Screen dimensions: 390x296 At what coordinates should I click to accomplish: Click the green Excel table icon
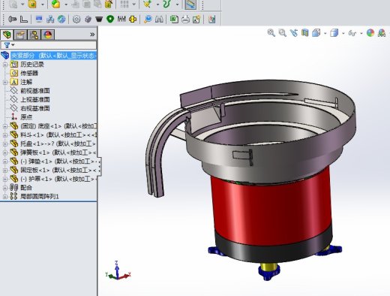point(174,20)
